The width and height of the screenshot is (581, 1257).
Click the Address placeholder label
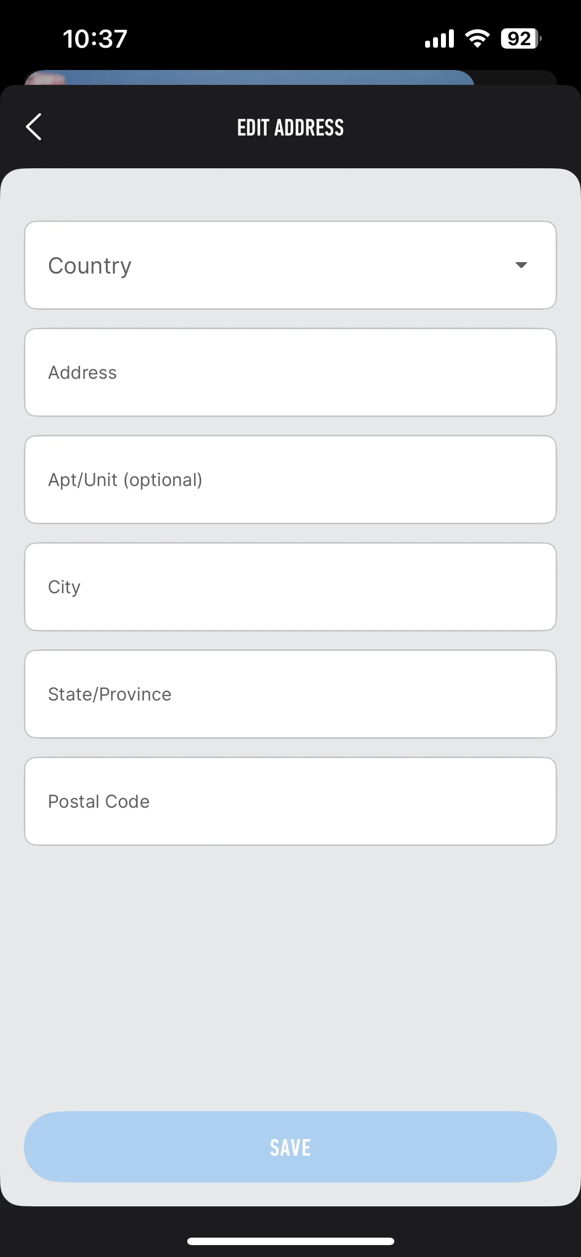(82, 372)
